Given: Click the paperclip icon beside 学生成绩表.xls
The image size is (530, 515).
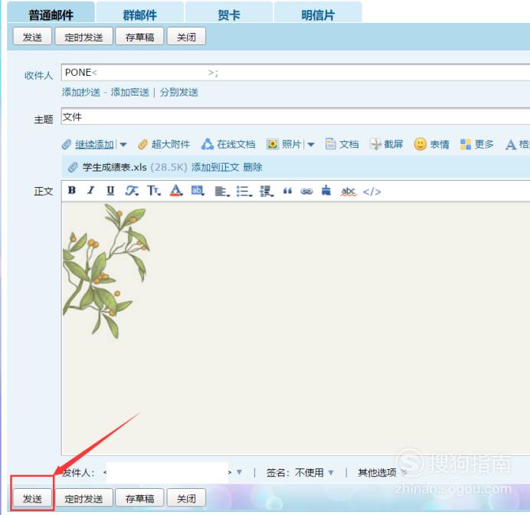Looking at the screenshot, I should [73, 167].
